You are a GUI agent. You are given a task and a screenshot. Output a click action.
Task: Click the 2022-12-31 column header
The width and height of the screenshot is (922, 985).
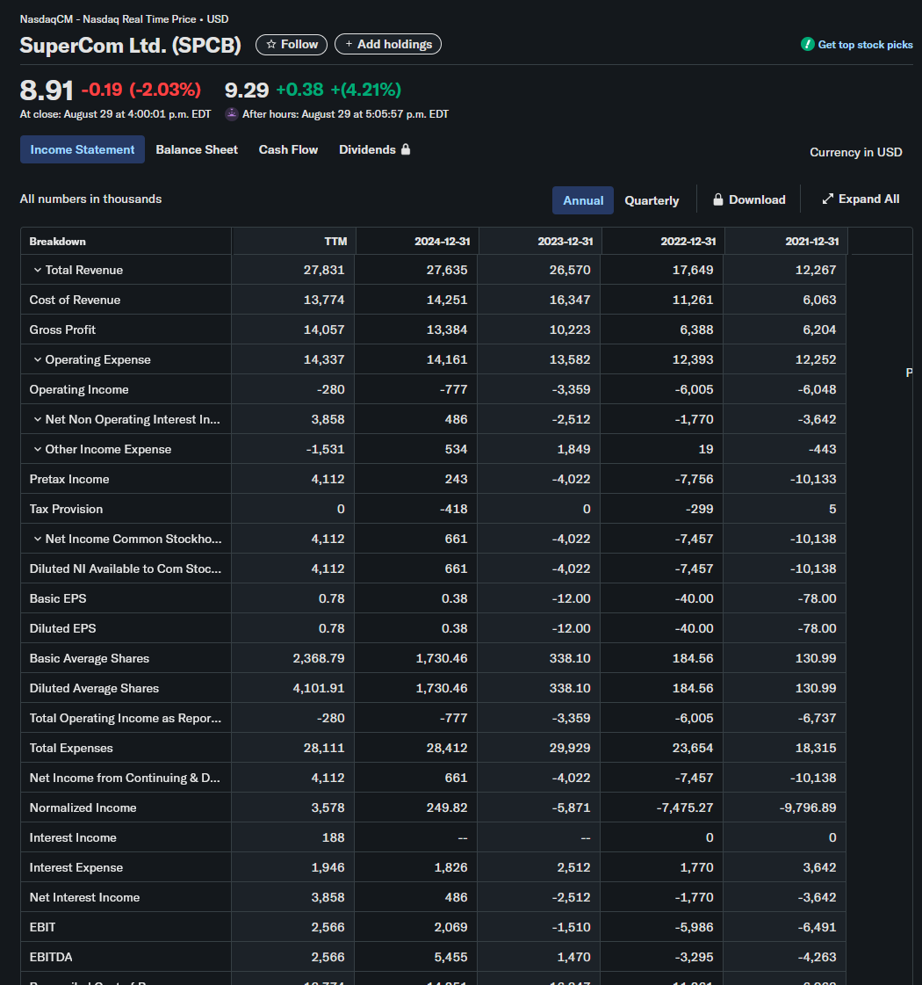coord(688,242)
